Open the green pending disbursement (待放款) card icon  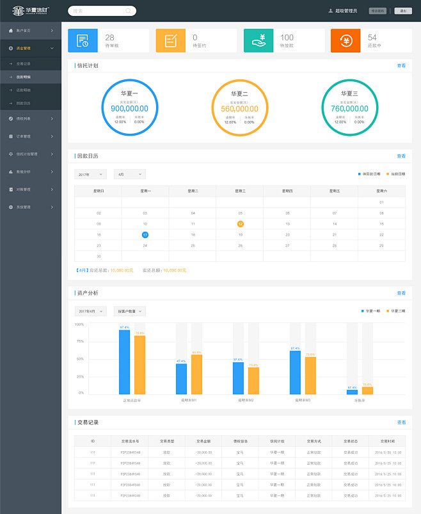pyautogui.click(x=258, y=41)
